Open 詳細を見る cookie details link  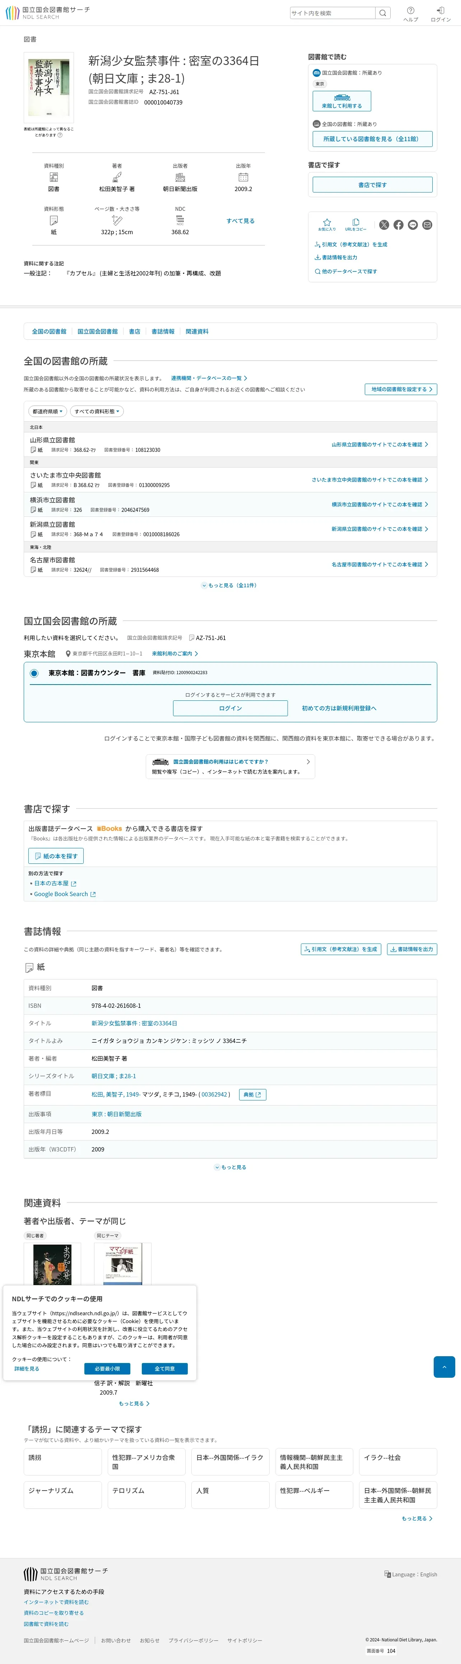click(x=27, y=1369)
